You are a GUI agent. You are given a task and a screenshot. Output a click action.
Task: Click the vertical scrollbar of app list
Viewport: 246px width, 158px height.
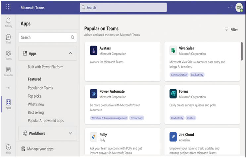pos(242,51)
